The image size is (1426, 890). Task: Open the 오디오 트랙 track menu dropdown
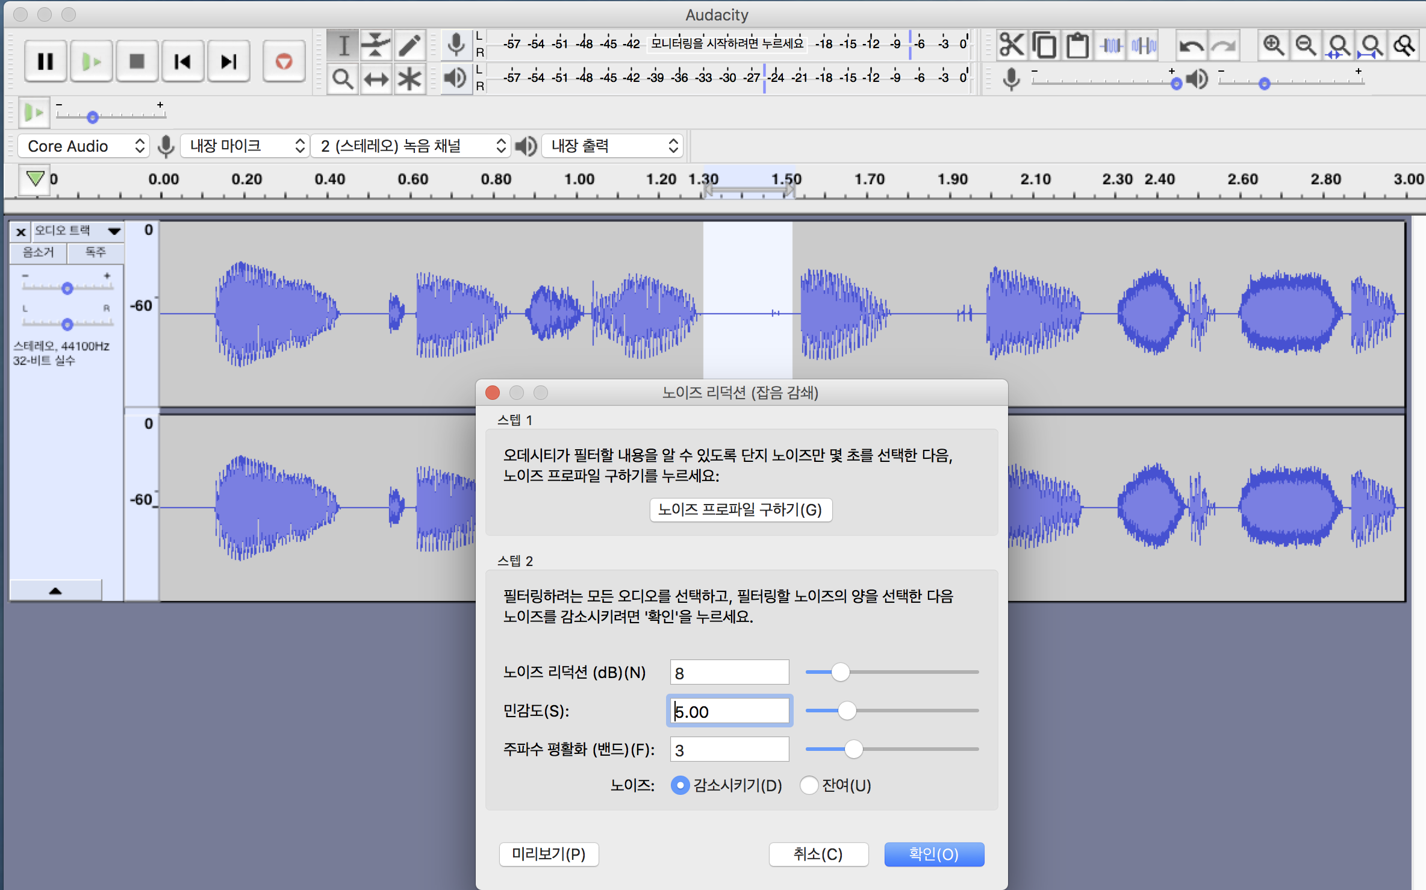pos(114,231)
